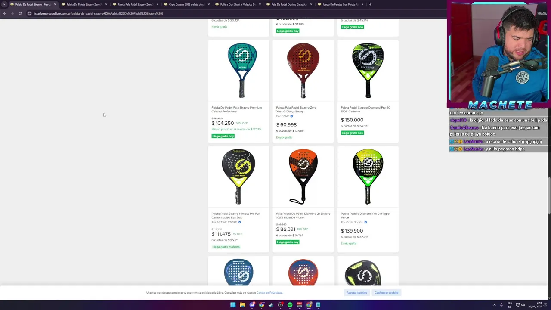Open tab search dropdown in Chrome
Screen dimensions: 551x310
coord(4,4)
